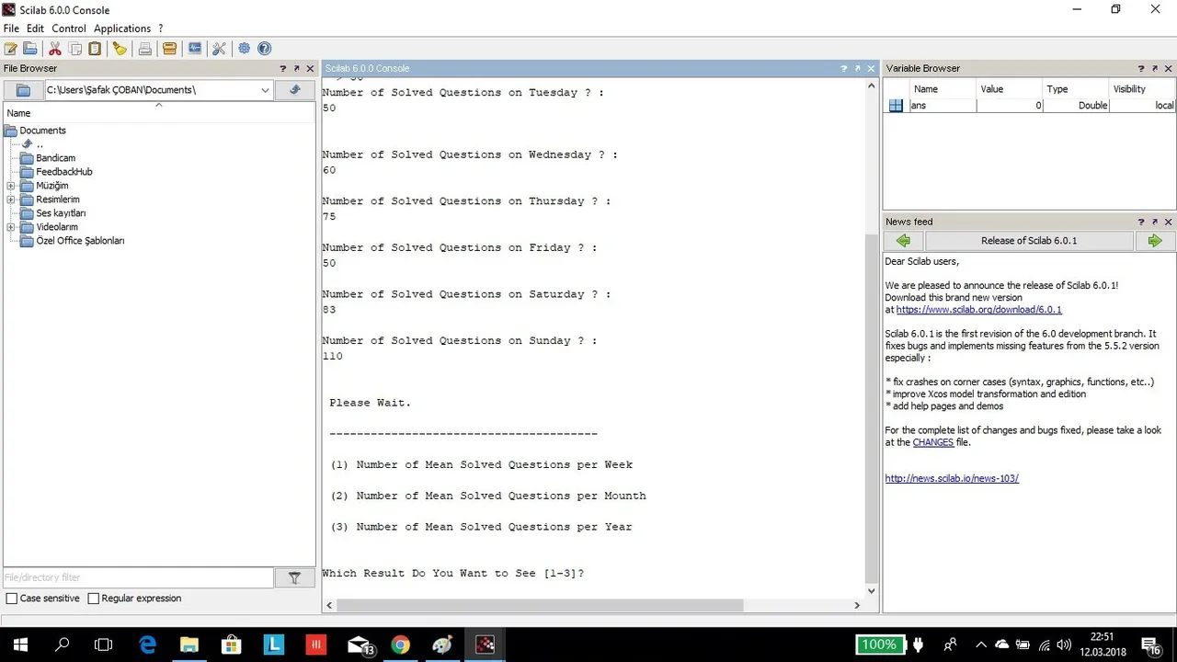The height and width of the screenshot is (662, 1177).
Task: Sort variables by the Type column header
Action: coord(1076,89)
